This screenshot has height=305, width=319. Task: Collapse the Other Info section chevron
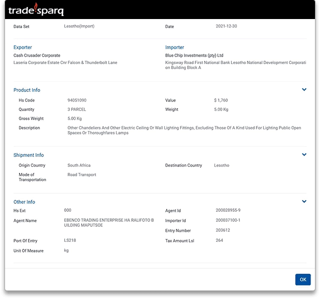304,201
